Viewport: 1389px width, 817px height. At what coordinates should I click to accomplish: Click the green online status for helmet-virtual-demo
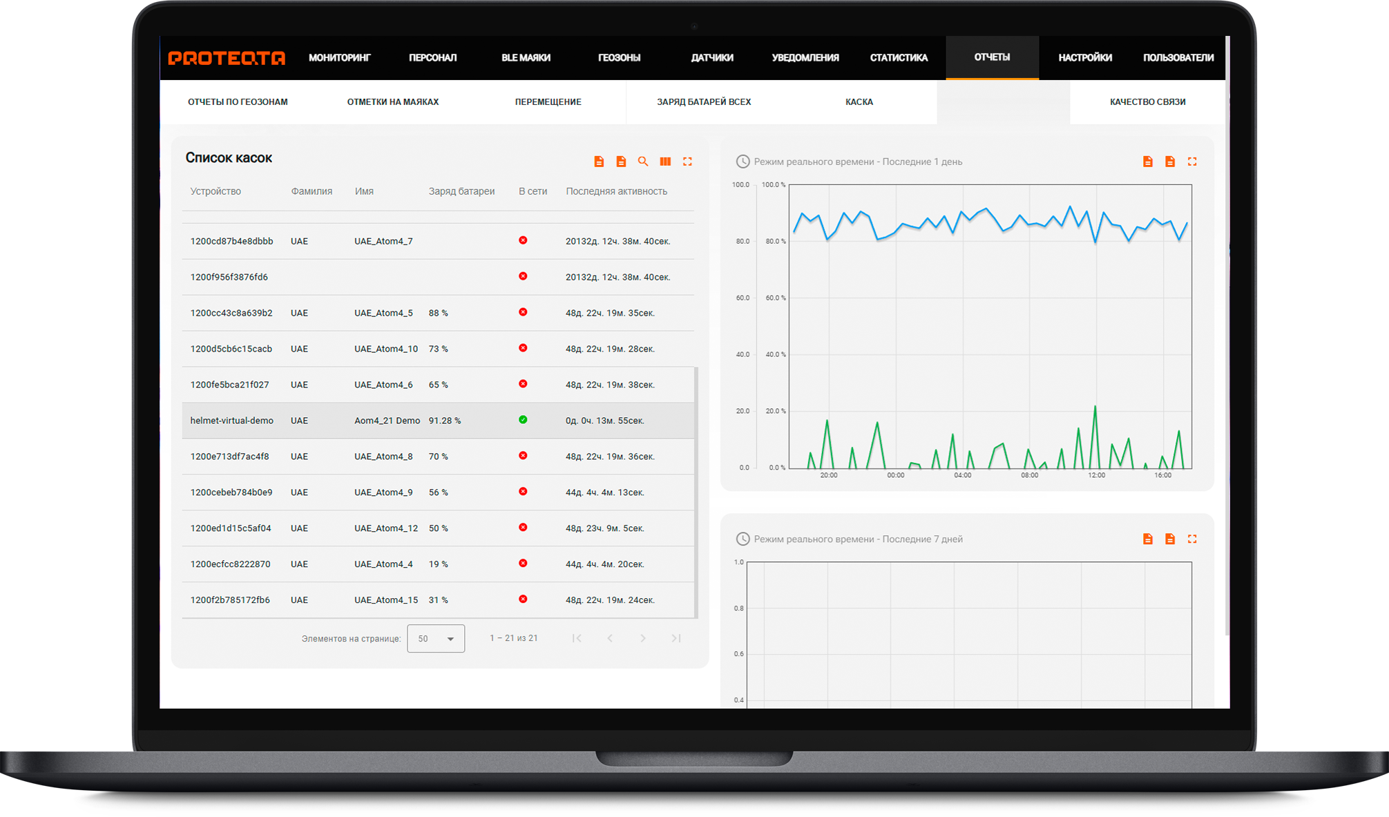(x=523, y=420)
